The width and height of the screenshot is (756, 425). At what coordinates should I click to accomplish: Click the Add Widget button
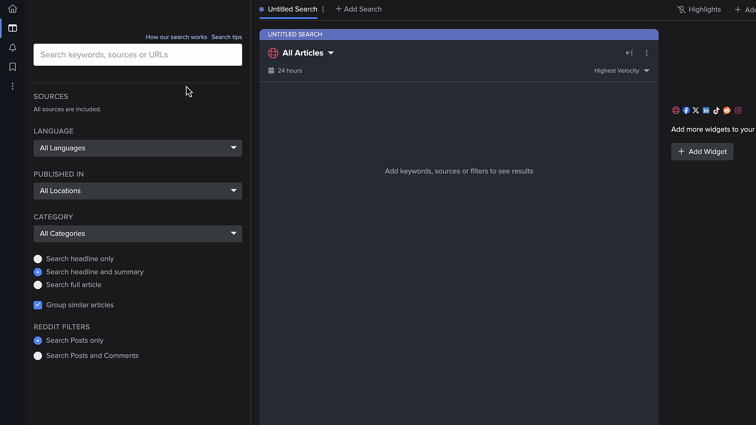tap(702, 152)
